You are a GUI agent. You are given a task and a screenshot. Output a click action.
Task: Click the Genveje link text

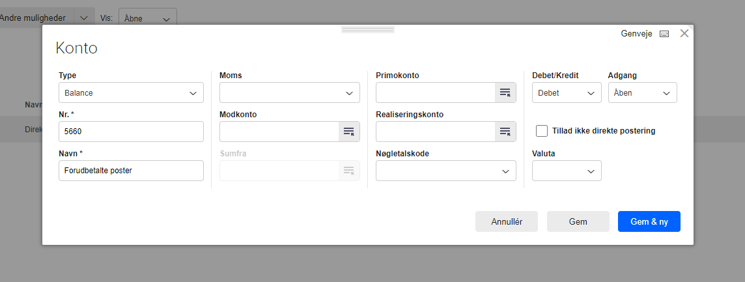[637, 34]
